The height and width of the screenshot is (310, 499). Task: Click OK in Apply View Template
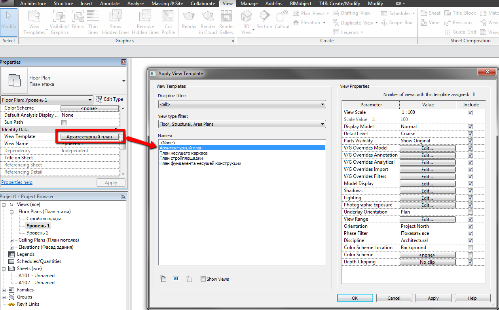[x=355, y=298]
